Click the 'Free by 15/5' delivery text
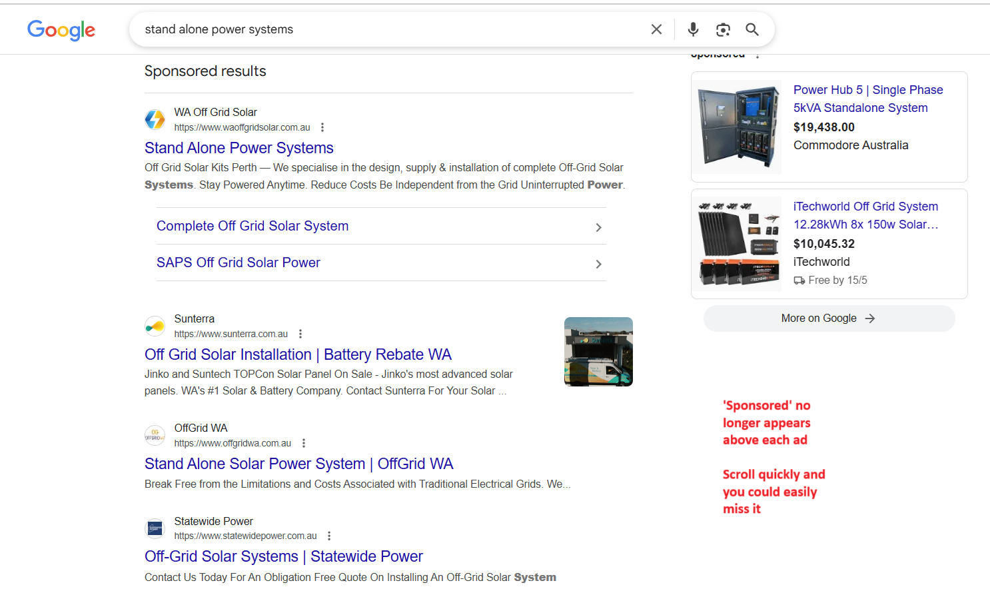 (x=837, y=281)
